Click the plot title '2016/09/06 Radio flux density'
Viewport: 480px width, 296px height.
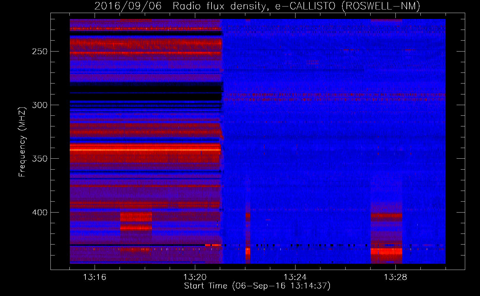257,6
